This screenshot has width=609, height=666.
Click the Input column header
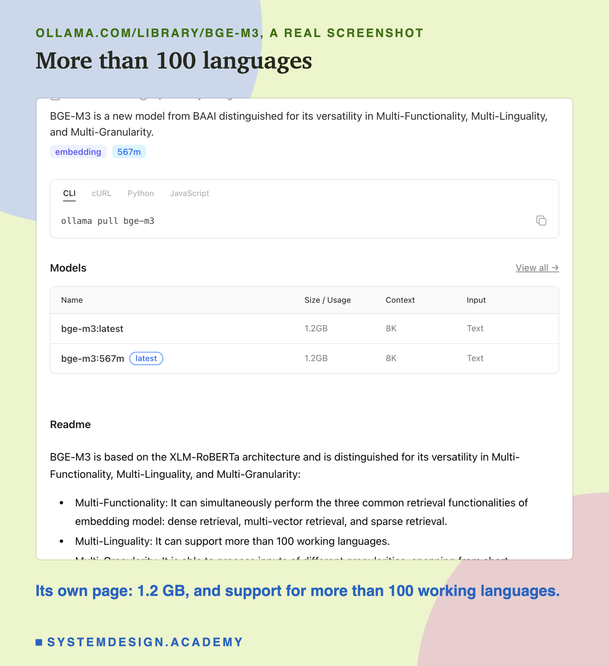[x=476, y=300]
